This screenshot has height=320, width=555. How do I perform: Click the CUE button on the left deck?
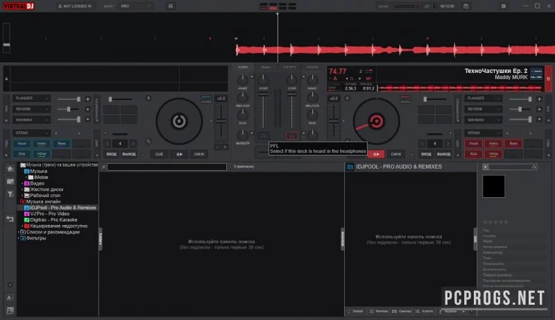pos(160,154)
